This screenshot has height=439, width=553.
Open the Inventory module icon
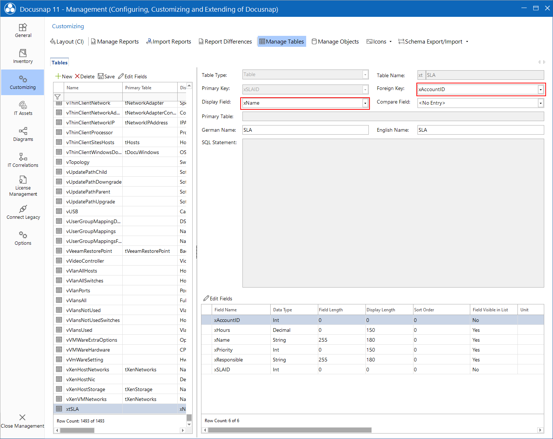pos(23,56)
